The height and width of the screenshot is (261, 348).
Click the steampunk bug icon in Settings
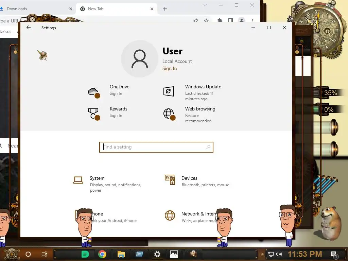pos(42,55)
